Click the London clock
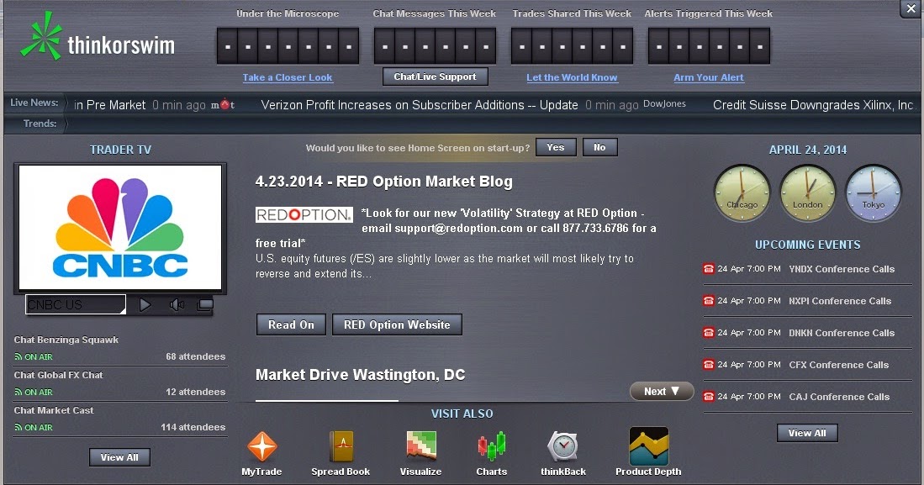This screenshot has height=485, width=924. (x=807, y=193)
